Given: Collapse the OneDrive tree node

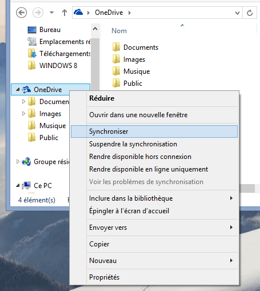Looking at the screenshot, I should click(x=18, y=89).
